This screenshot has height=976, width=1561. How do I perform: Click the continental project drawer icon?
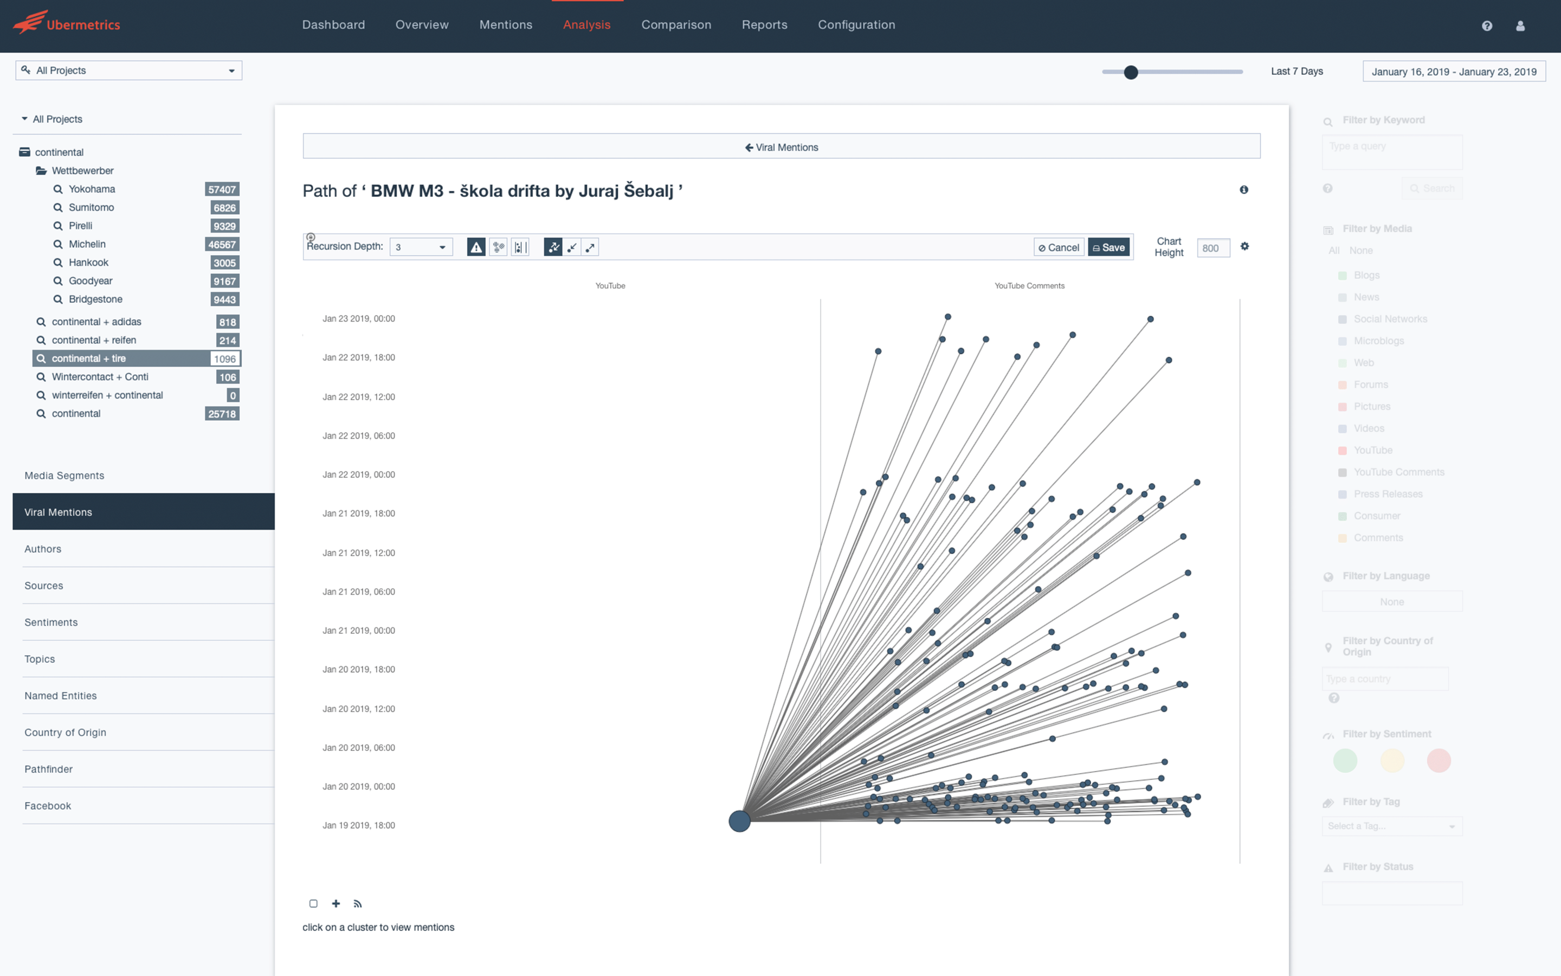click(x=24, y=152)
